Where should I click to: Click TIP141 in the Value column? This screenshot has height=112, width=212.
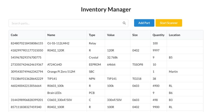(112, 79)
